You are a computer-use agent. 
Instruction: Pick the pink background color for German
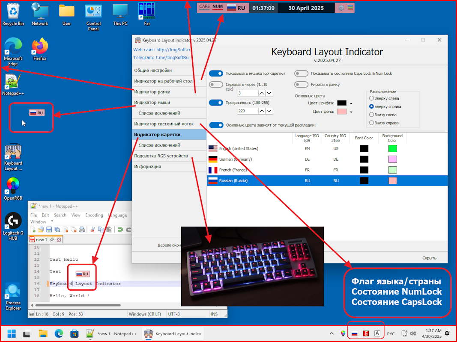(393, 159)
